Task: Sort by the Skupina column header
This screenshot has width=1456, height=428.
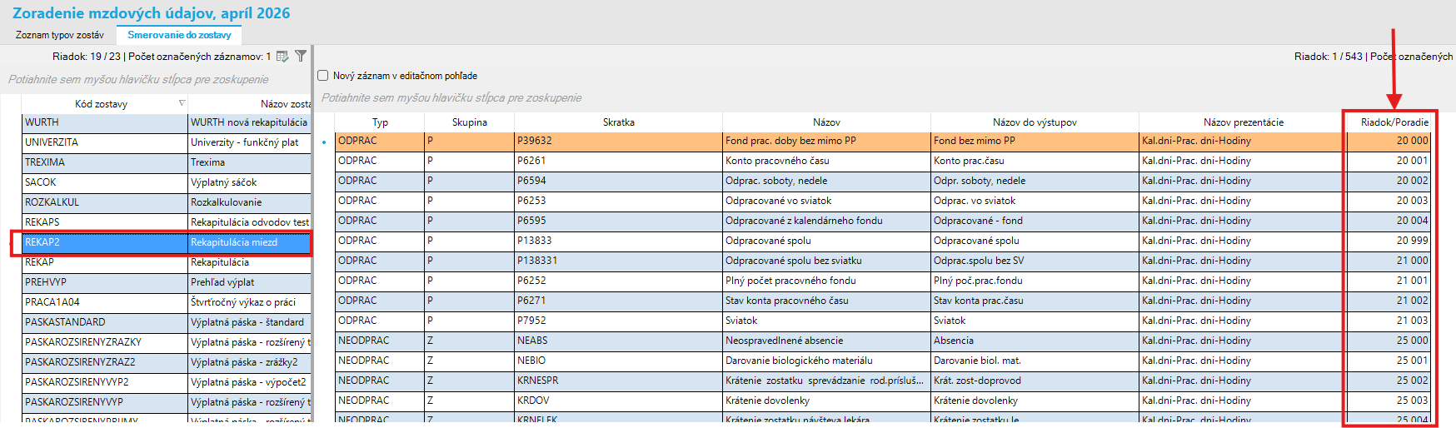Action: (x=470, y=122)
